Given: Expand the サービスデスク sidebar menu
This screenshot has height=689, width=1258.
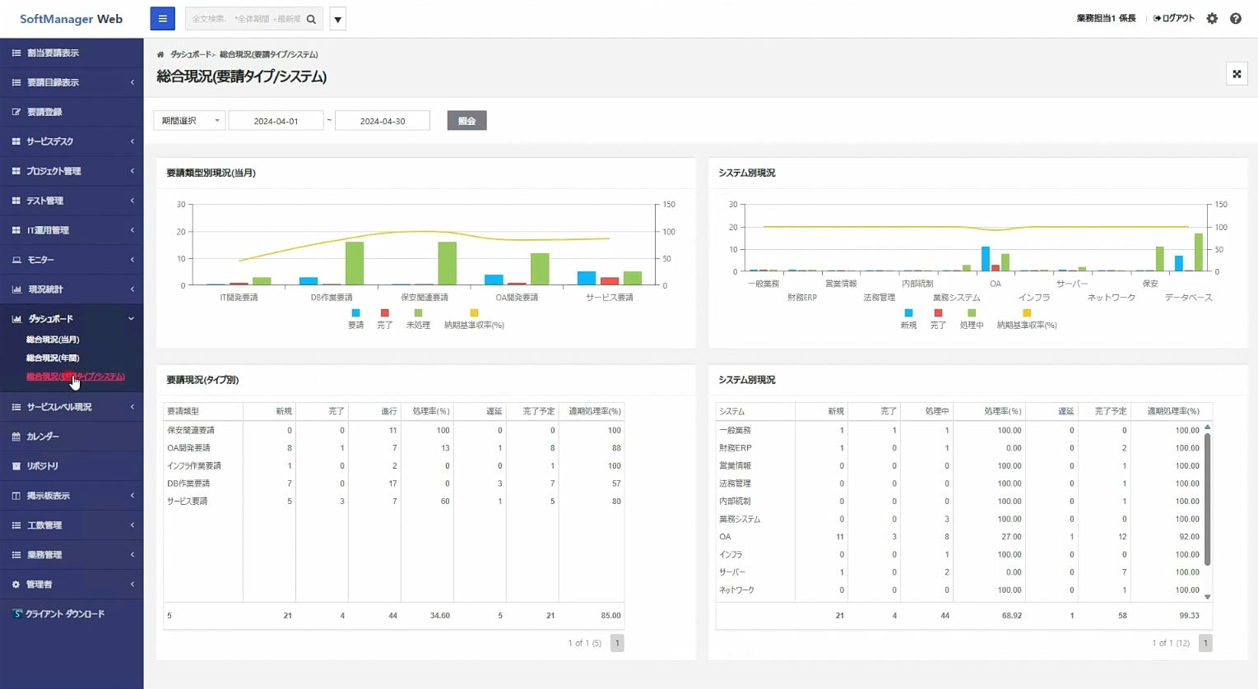Looking at the screenshot, I should coord(72,141).
